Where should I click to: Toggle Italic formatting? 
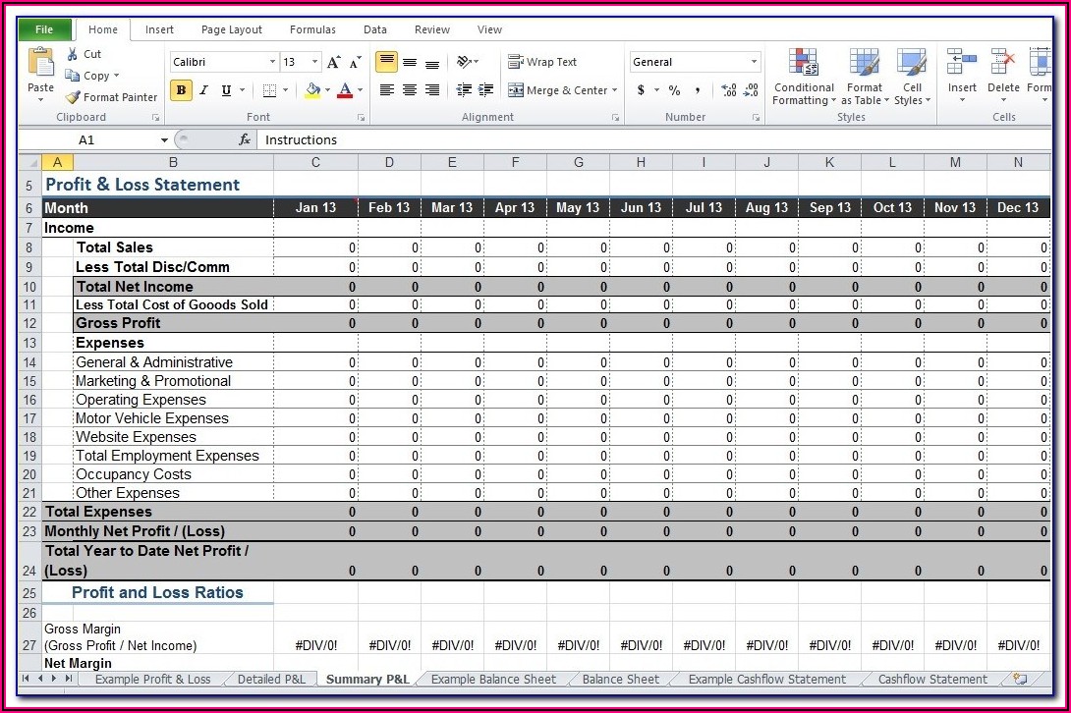pos(204,90)
